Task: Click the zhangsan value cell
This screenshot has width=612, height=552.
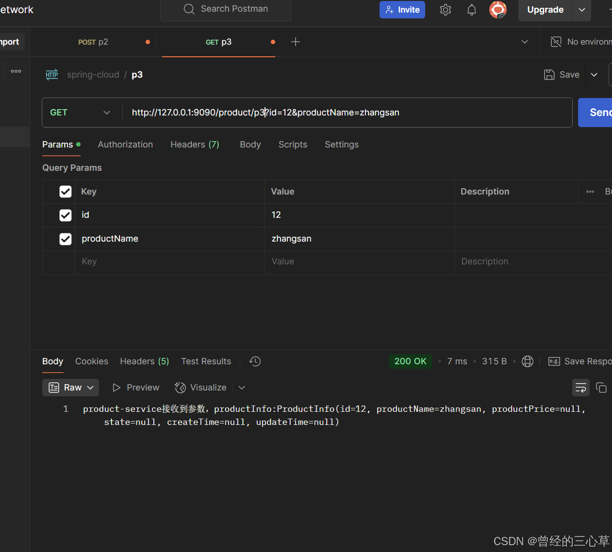Action: [x=360, y=239]
